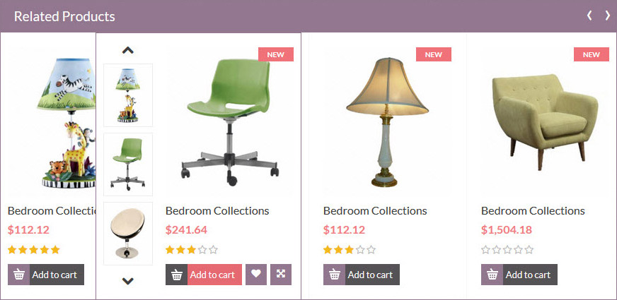Select the round black chair thumbnail
Screen dimensions: 617x300
coord(128,234)
